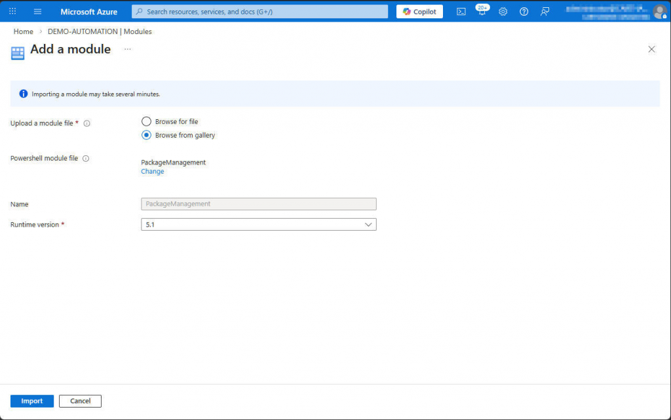Open the Feedback icon in the top bar
The height and width of the screenshot is (420, 671).
tap(544, 11)
